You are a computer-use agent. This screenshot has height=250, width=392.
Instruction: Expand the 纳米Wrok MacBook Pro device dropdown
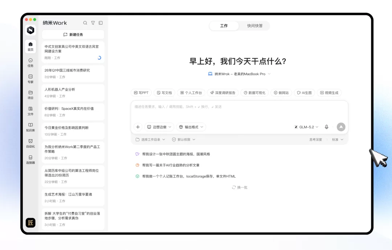point(240,74)
